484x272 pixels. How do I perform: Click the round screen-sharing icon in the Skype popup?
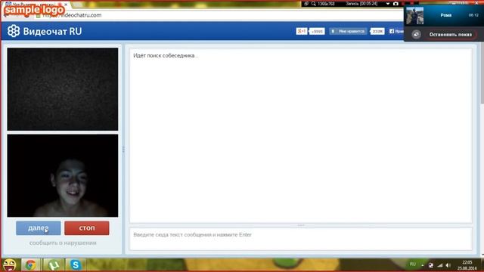pos(416,35)
